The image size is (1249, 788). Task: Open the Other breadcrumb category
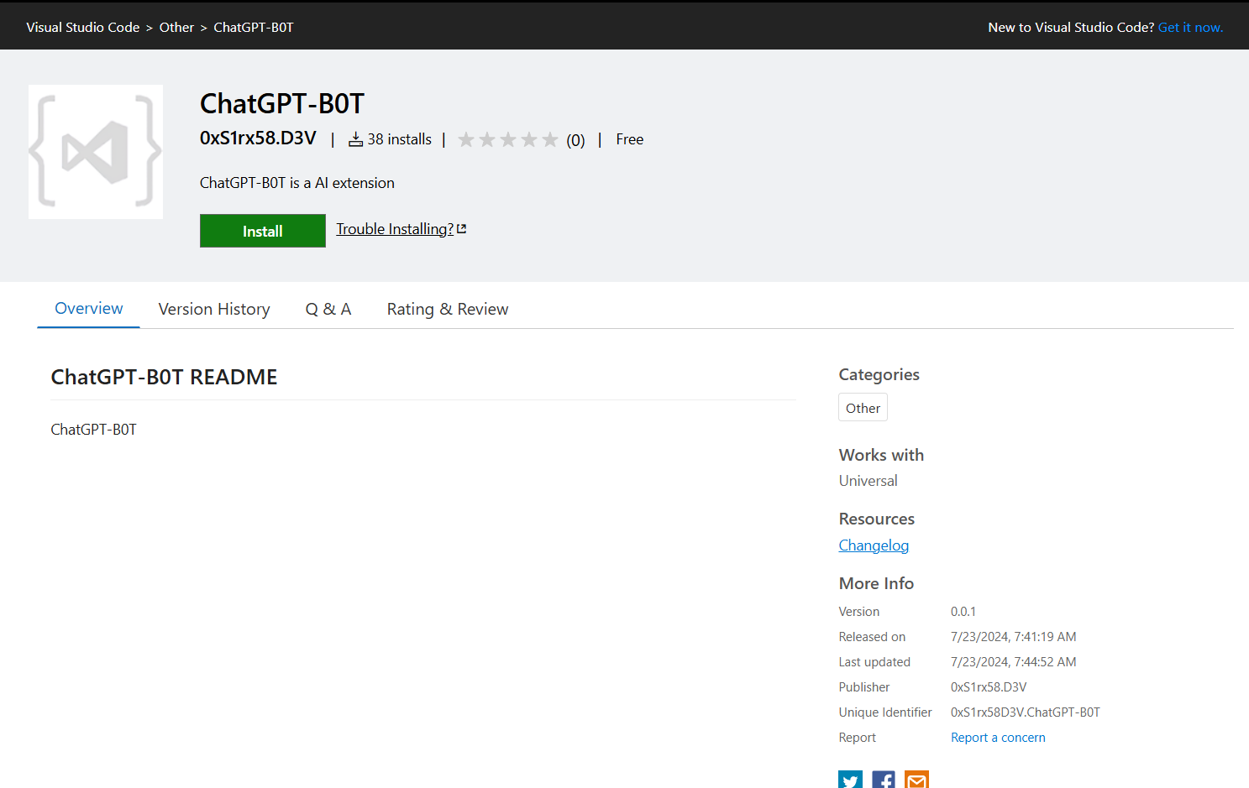pyautogui.click(x=176, y=27)
